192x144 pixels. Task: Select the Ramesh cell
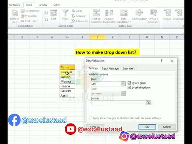[67, 72]
